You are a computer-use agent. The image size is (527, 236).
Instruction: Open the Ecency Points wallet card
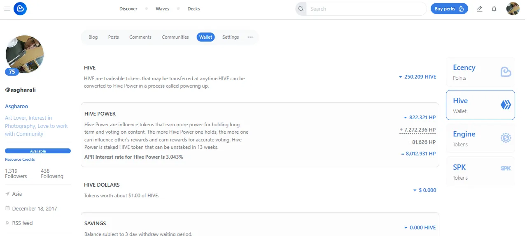[480, 72]
